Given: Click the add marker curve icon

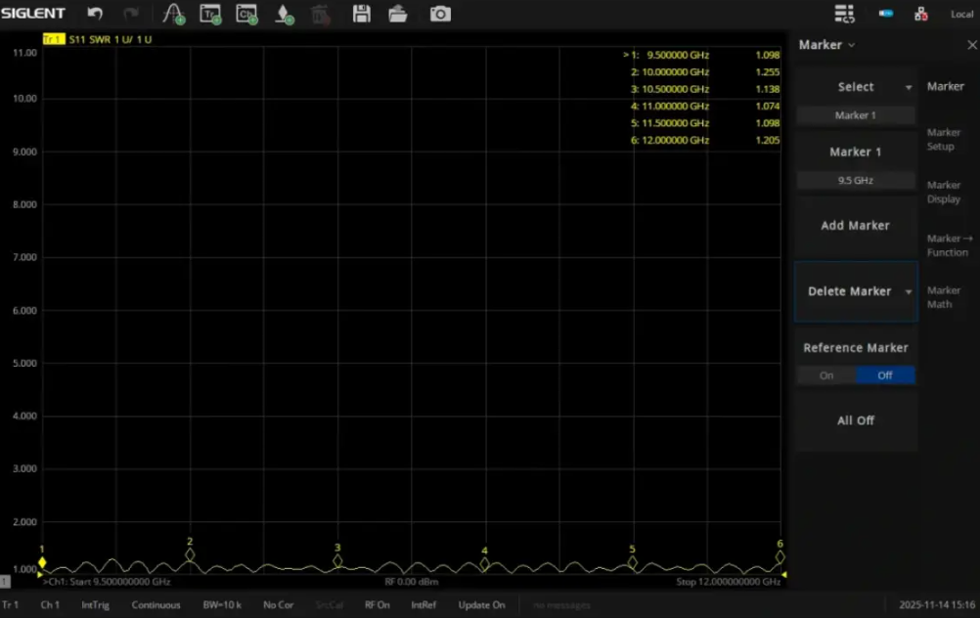Looking at the screenshot, I should pos(173,14).
